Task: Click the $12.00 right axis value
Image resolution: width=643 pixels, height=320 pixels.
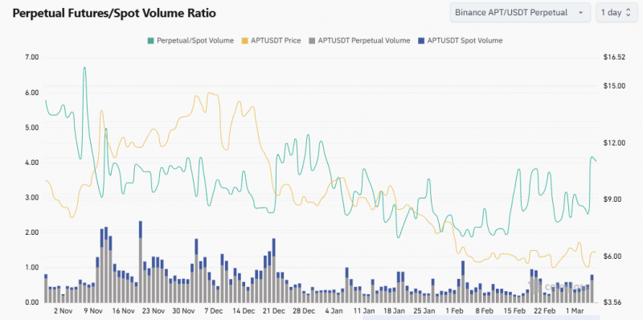Action: 614,143
